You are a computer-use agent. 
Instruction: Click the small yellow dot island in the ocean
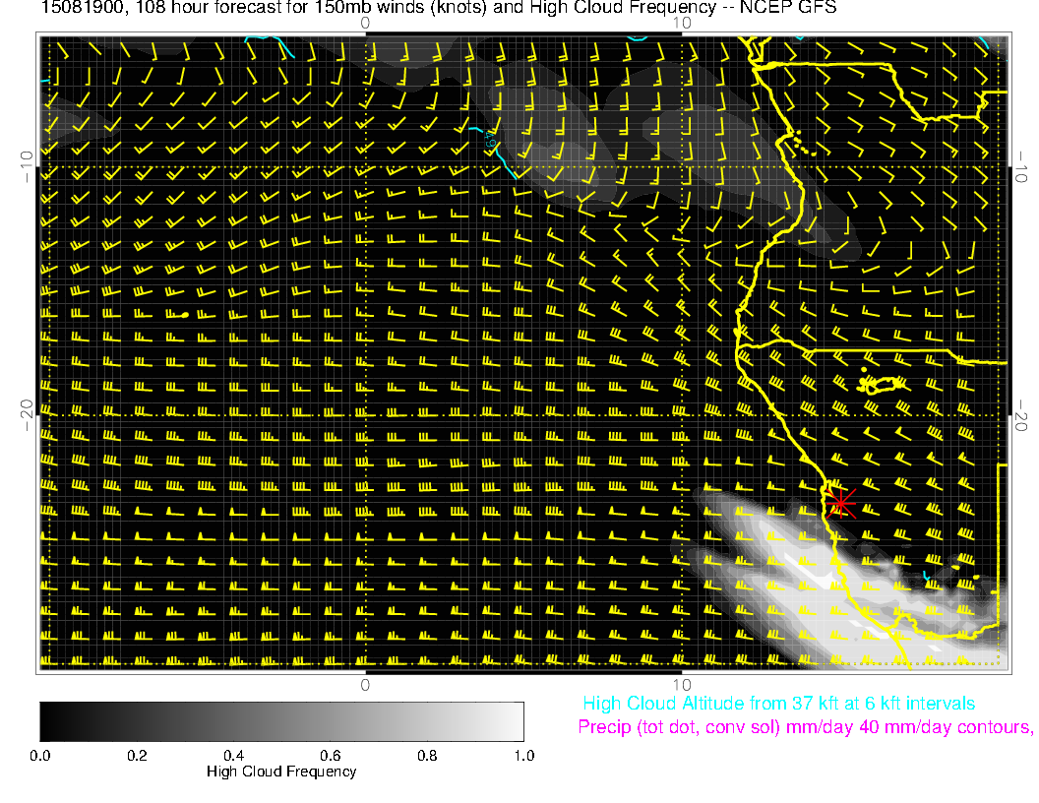tap(185, 314)
